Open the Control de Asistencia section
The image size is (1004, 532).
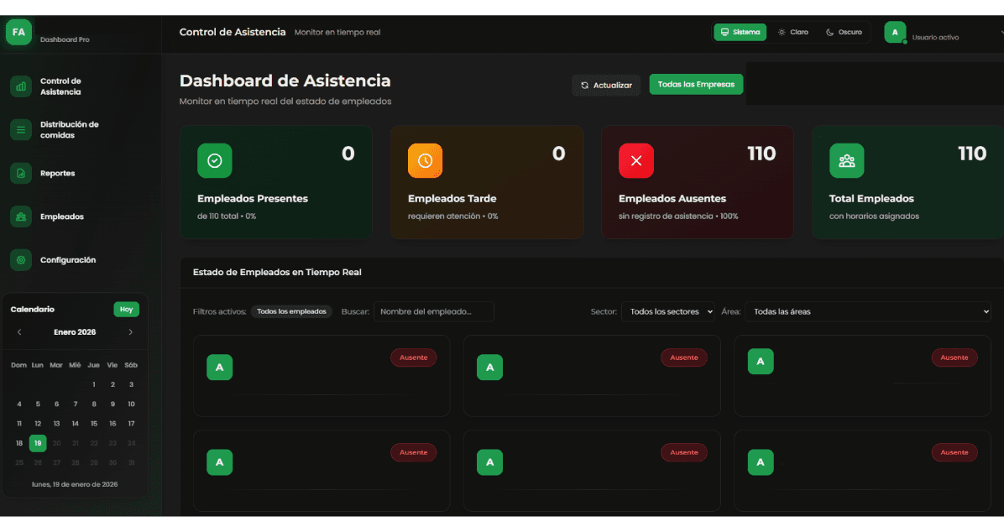point(18,86)
